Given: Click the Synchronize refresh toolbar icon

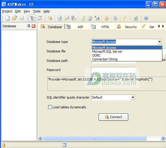Looking at the screenshot, I should tap(136, 18).
